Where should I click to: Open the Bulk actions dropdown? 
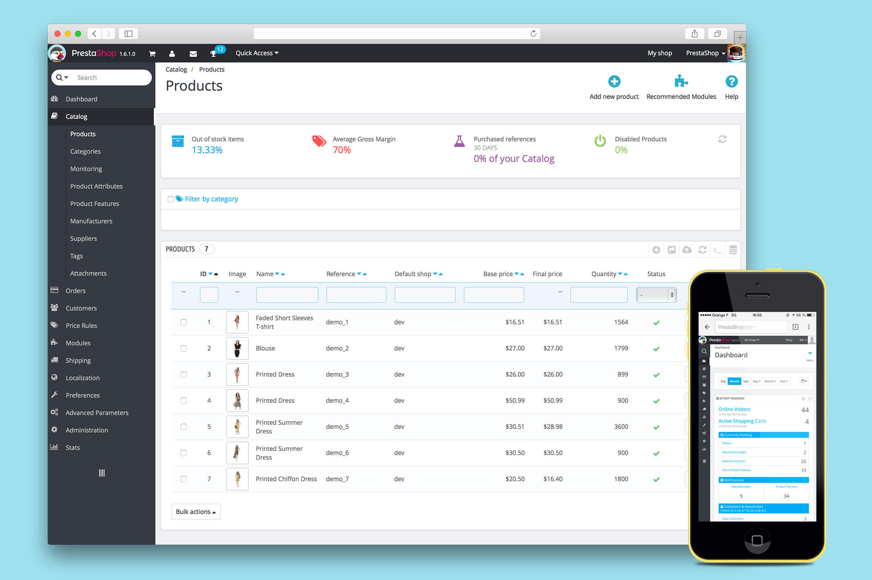click(x=196, y=512)
